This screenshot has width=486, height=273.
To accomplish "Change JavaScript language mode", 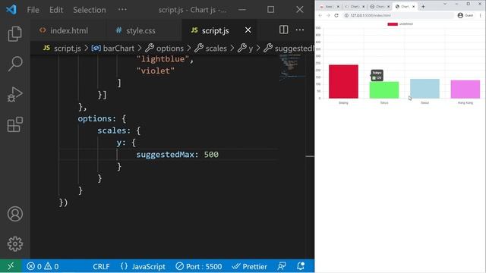I will [x=143, y=266].
